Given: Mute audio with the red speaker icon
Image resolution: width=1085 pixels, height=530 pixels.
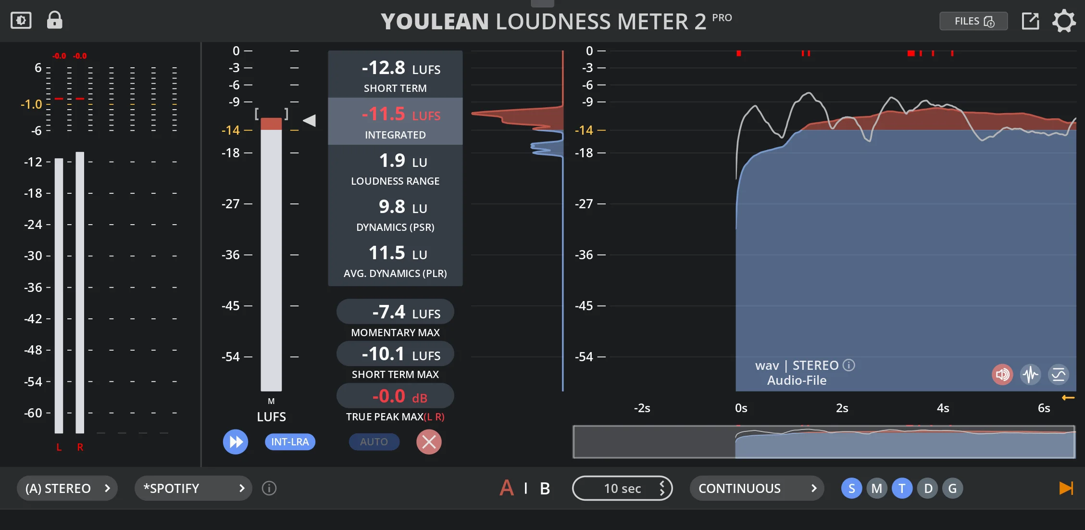Looking at the screenshot, I should click(x=1002, y=375).
